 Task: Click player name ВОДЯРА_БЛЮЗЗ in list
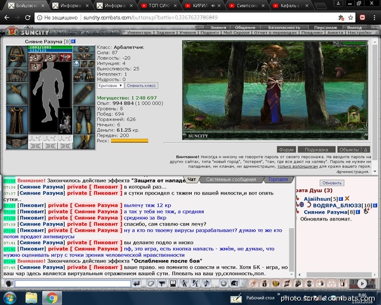coord(337,205)
